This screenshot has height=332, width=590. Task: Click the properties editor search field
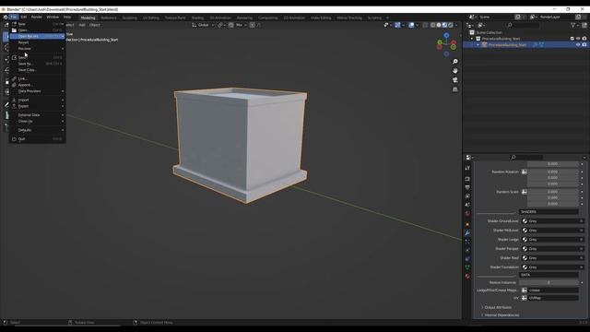(x=526, y=158)
